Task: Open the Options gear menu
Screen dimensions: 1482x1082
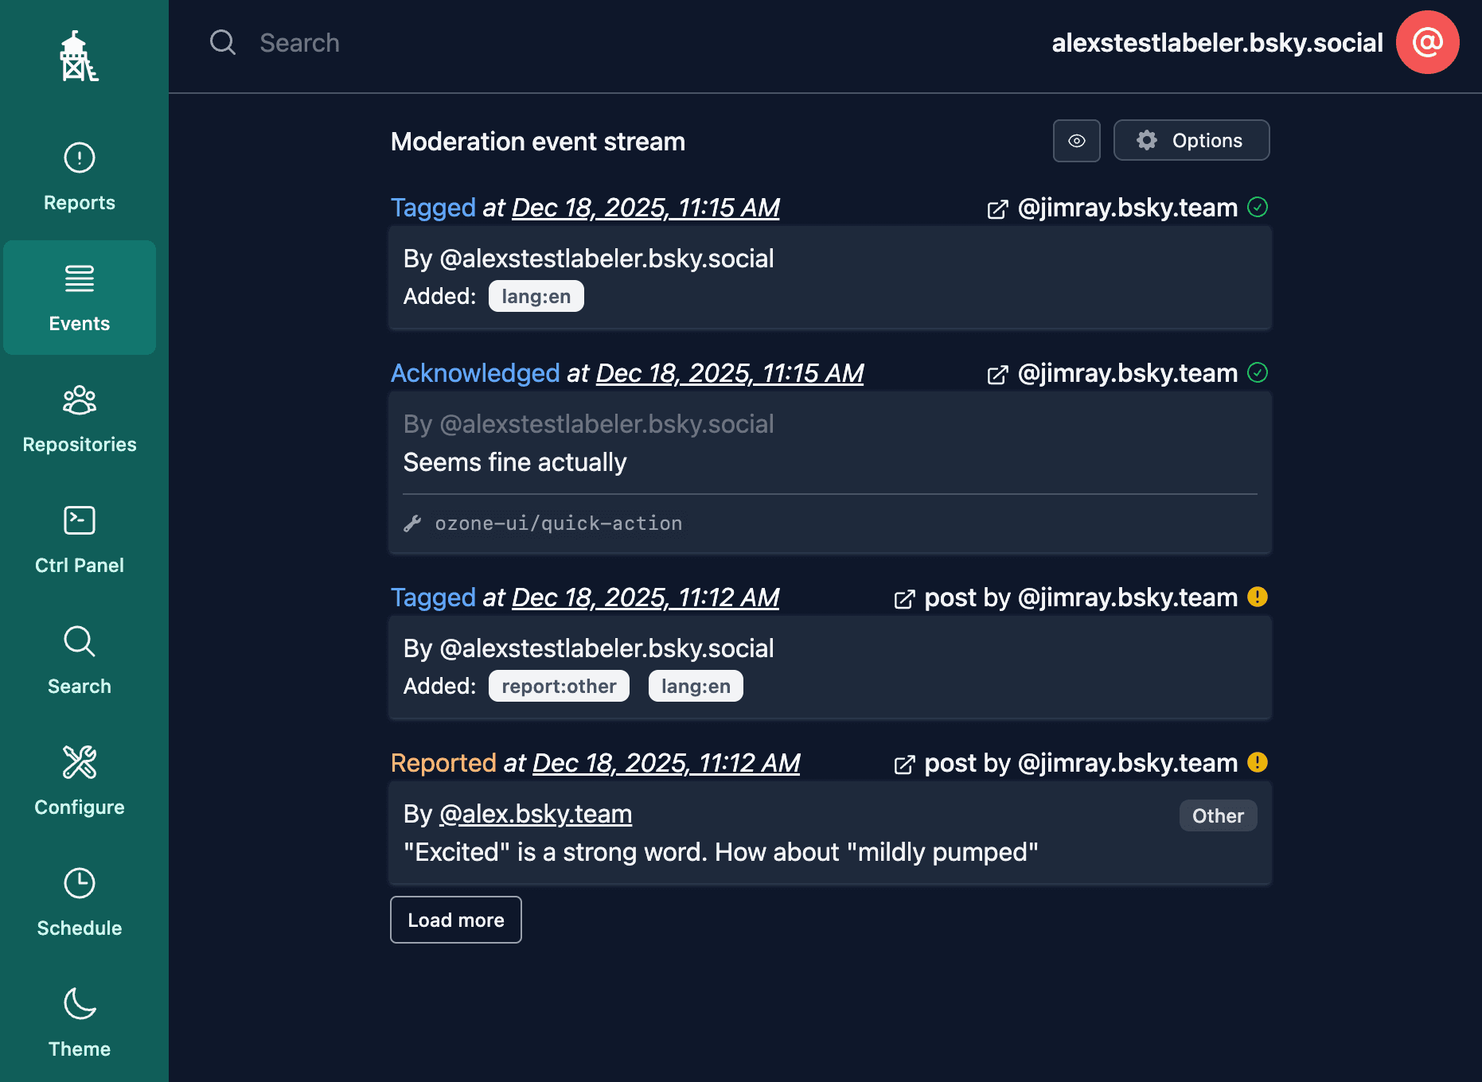Action: [x=1191, y=141]
